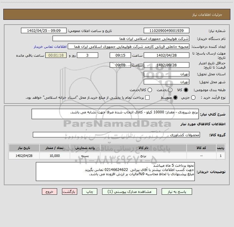Click the response deadline date 1402/04/28 field

click(167, 55)
